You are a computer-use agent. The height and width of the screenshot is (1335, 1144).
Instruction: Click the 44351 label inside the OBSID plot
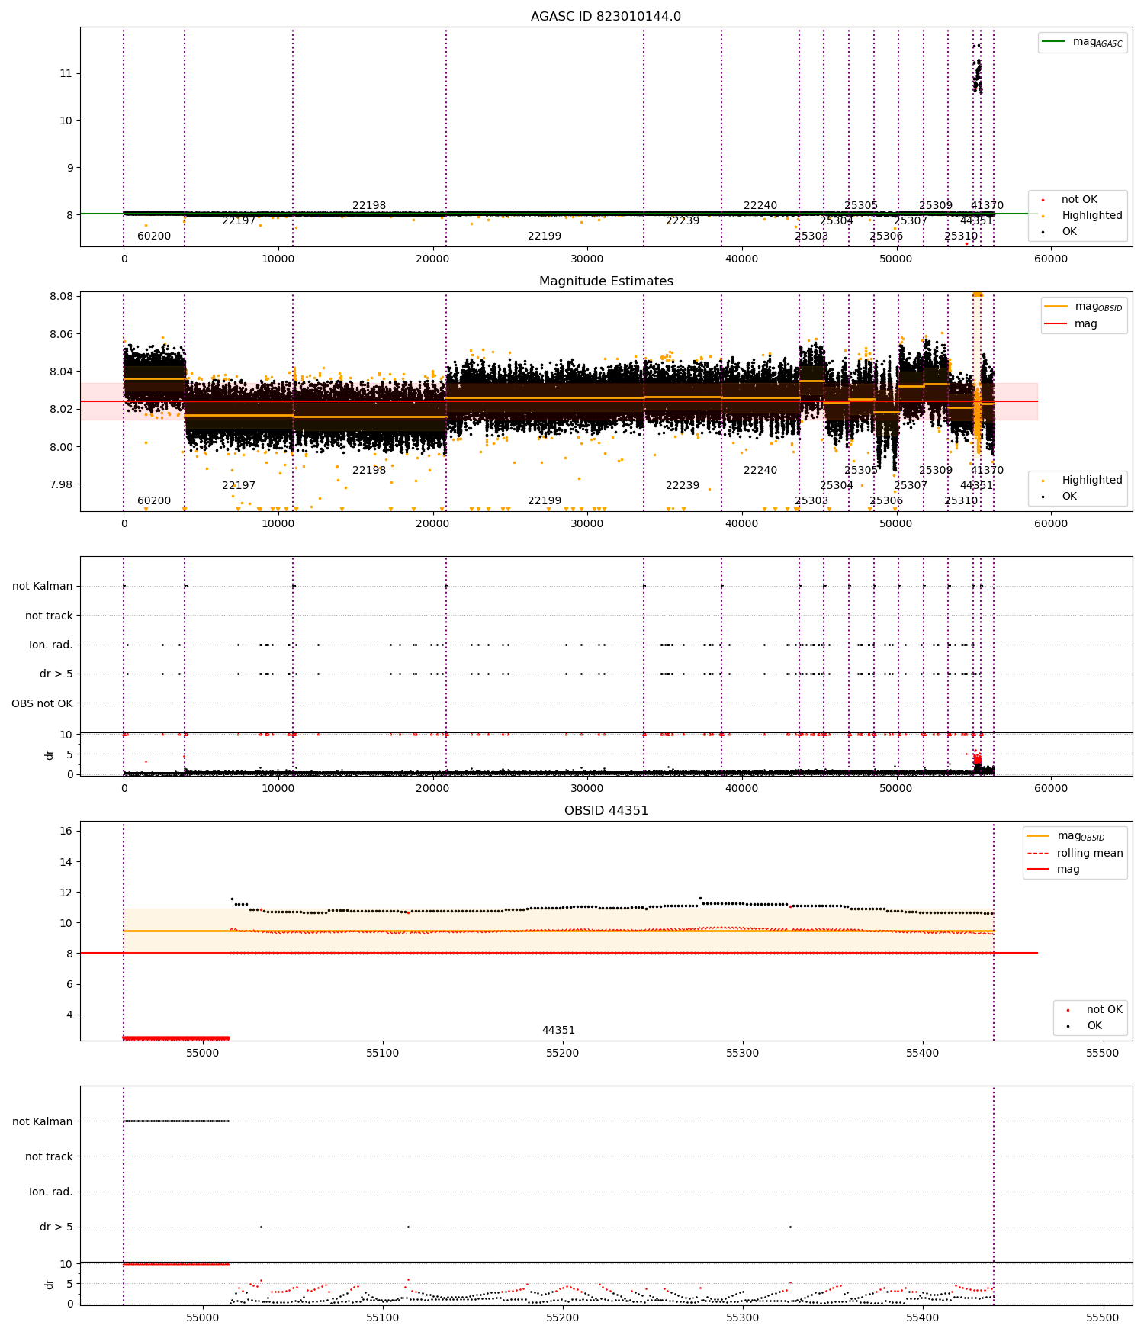point(558,1030)
